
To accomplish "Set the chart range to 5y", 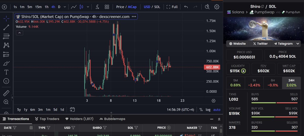I will 19,110.
